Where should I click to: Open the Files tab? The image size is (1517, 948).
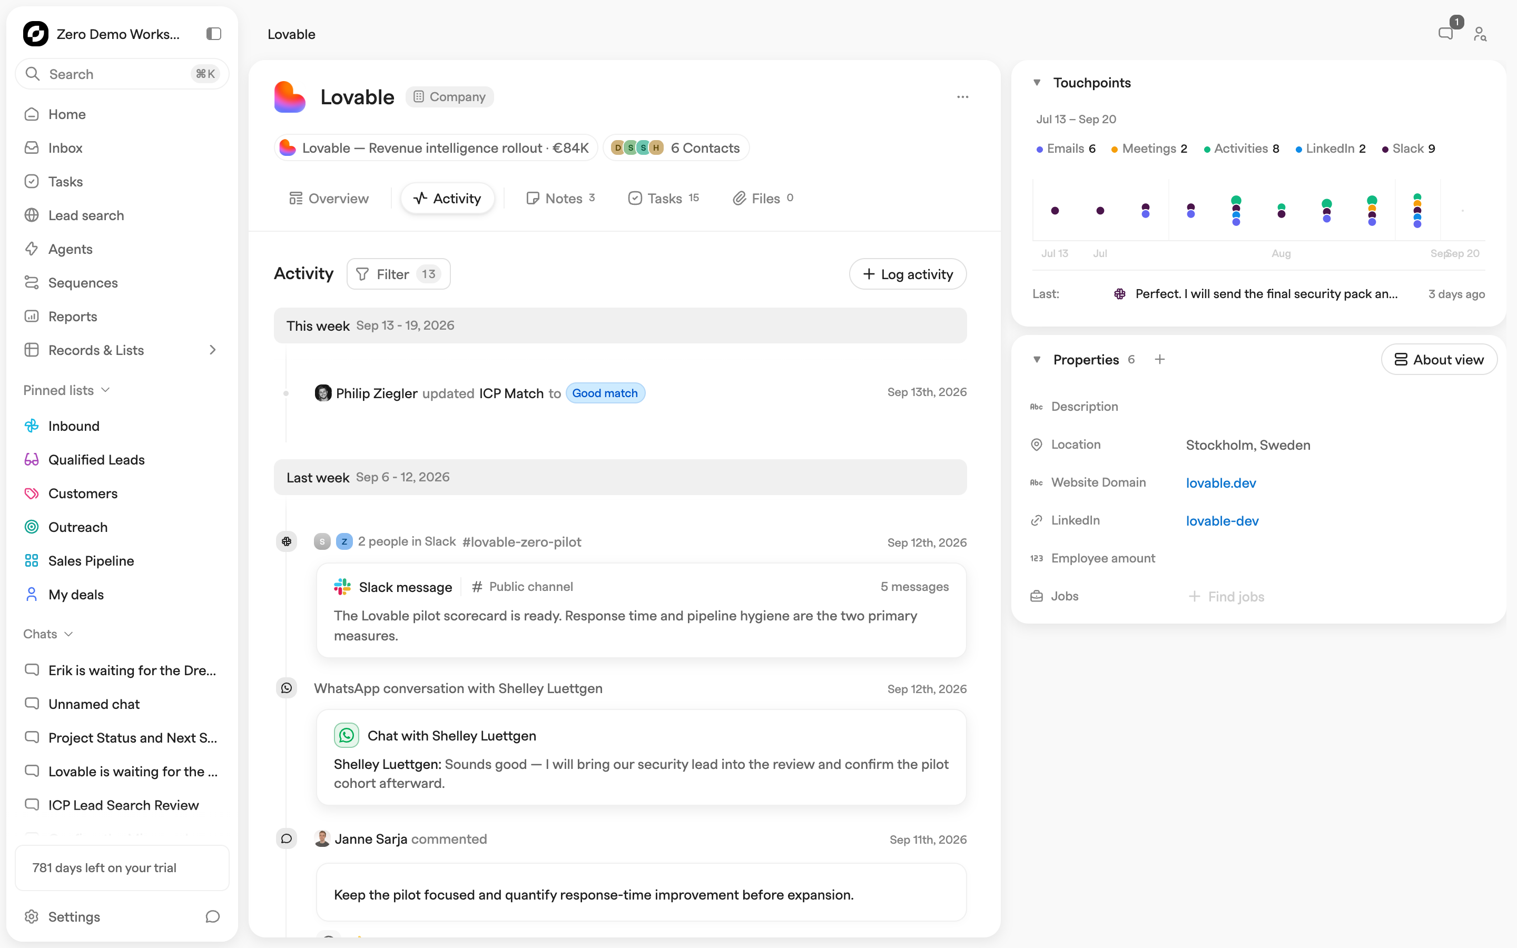pyautogui.click(x=763, y=199)
